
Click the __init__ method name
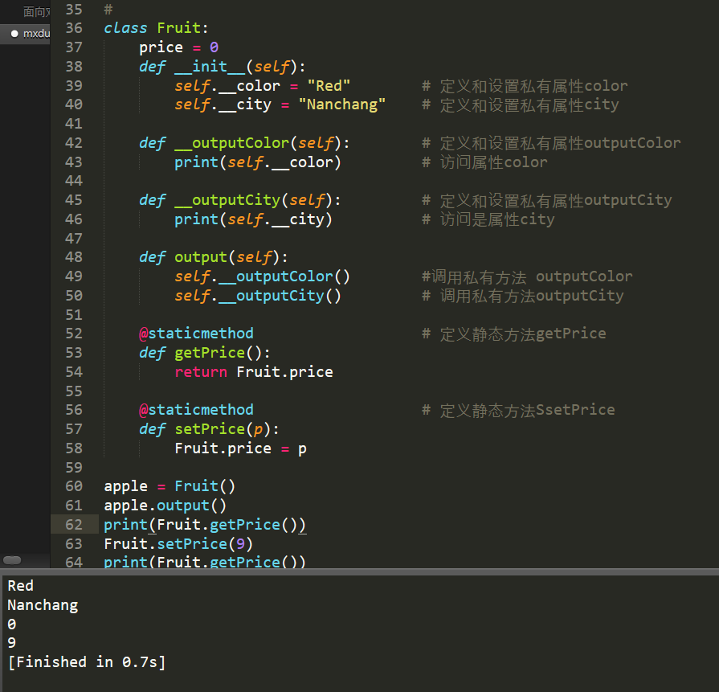pyautogui.click(x=209, y=67)
